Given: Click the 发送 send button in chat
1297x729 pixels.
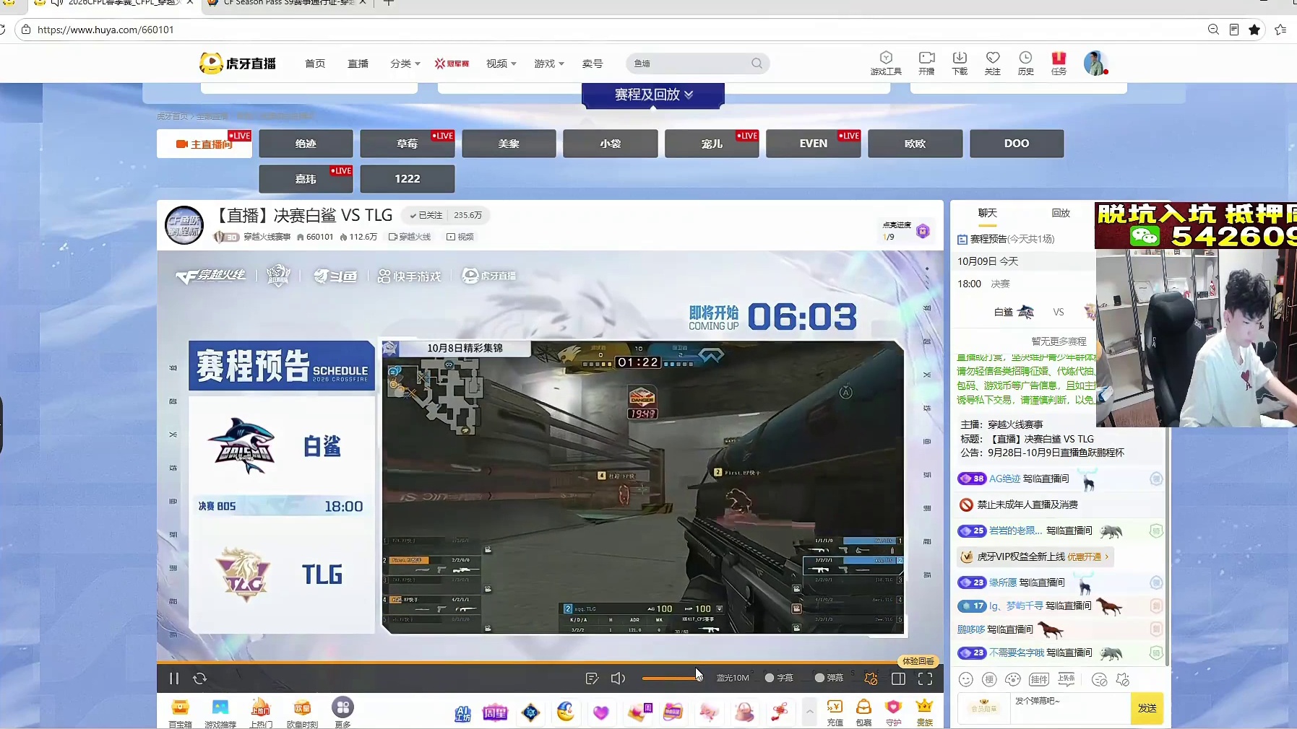Looking at the screenshot, I should [x=1147, y=708].
